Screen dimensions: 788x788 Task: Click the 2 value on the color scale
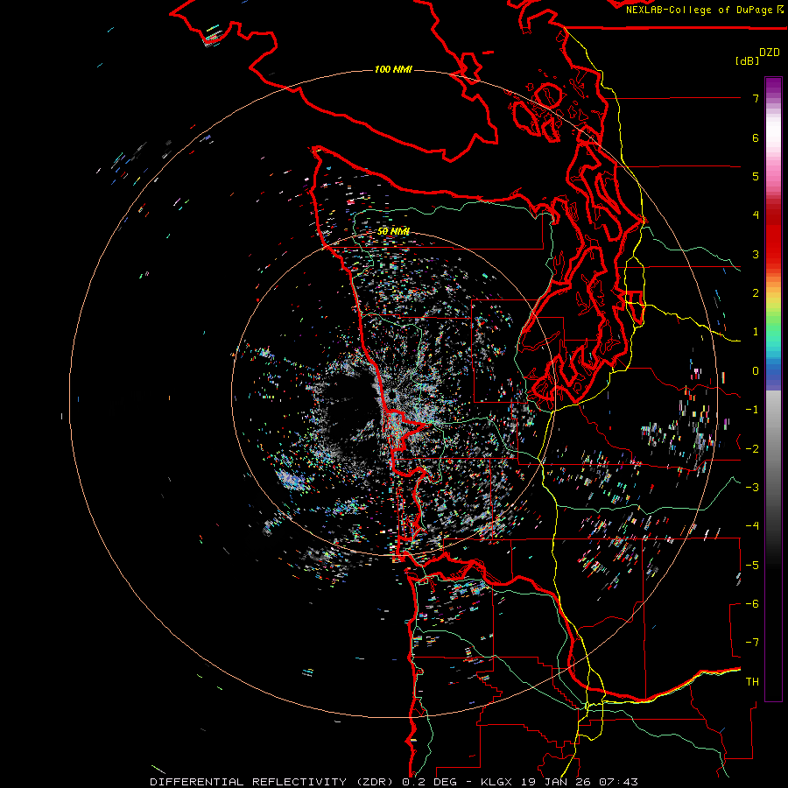(x=756, y=293)
